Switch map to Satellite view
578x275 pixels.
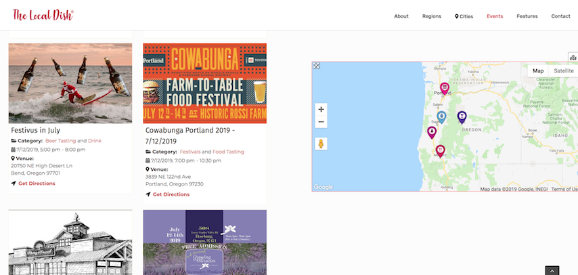(563, 70)
